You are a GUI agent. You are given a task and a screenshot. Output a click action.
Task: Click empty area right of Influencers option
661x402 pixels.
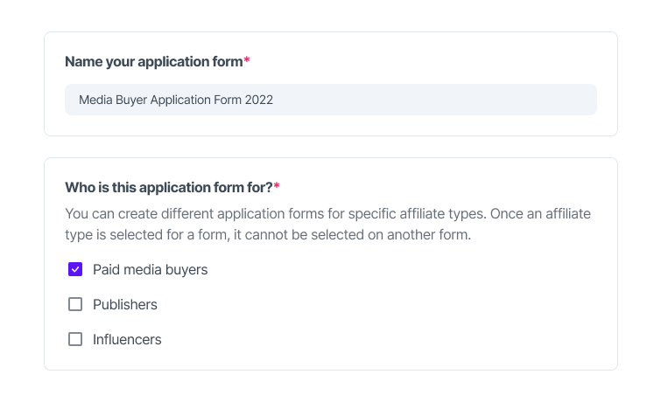379,339
